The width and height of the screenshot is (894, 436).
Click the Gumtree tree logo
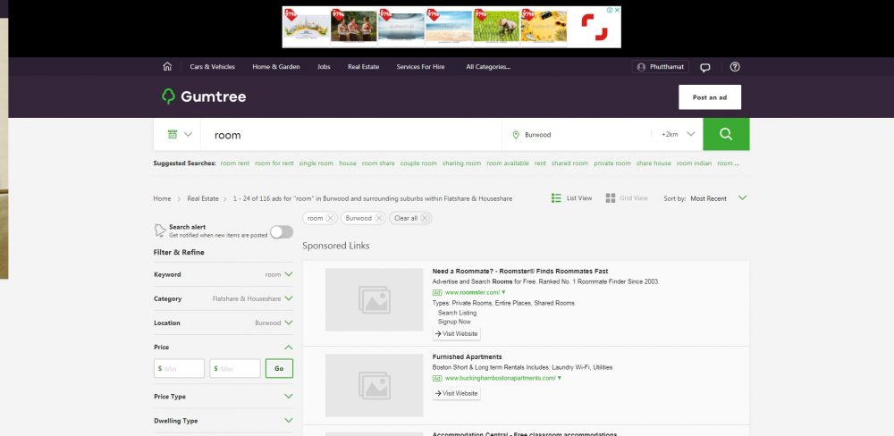click(x=168, y=96)
